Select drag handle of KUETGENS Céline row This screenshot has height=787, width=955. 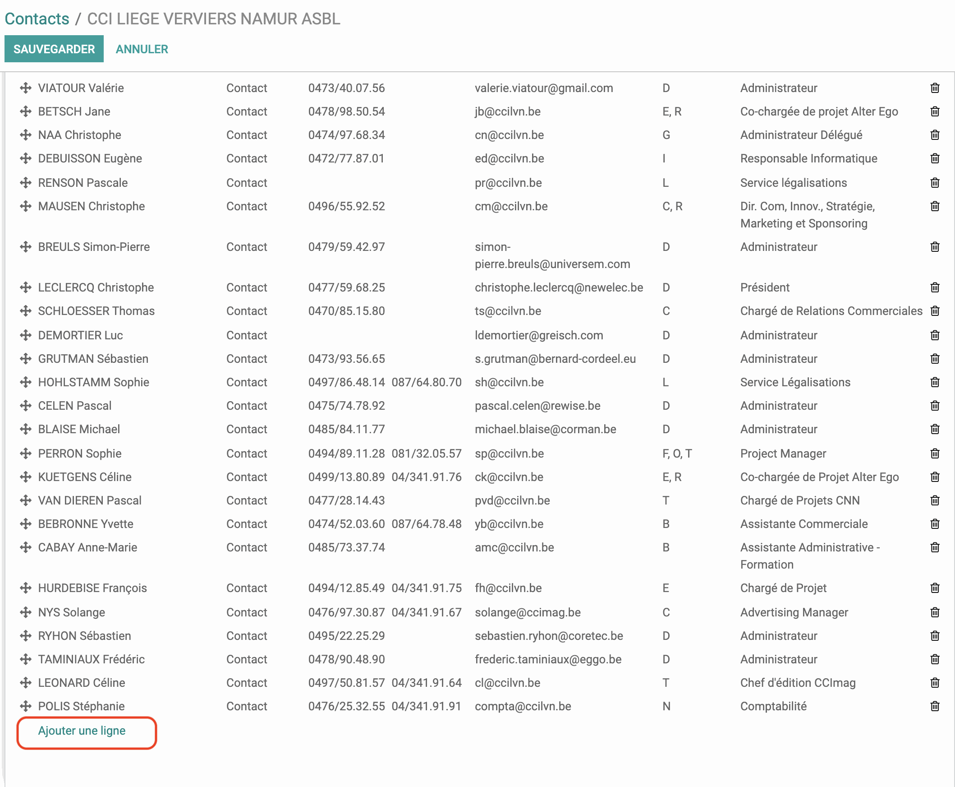pos(26,477)
